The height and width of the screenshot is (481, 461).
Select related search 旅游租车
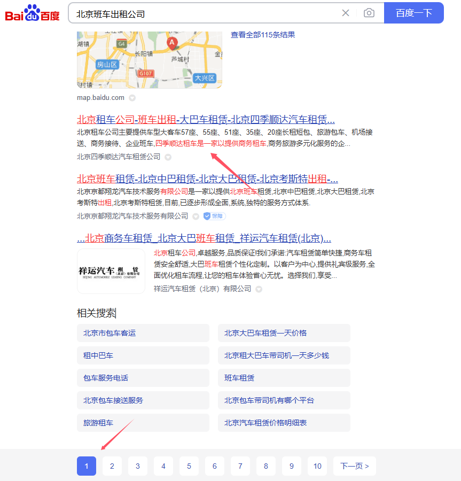[x=143, y=423]
